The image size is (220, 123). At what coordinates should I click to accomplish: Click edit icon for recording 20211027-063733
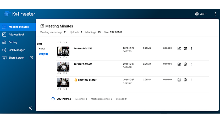click(179, 48)
